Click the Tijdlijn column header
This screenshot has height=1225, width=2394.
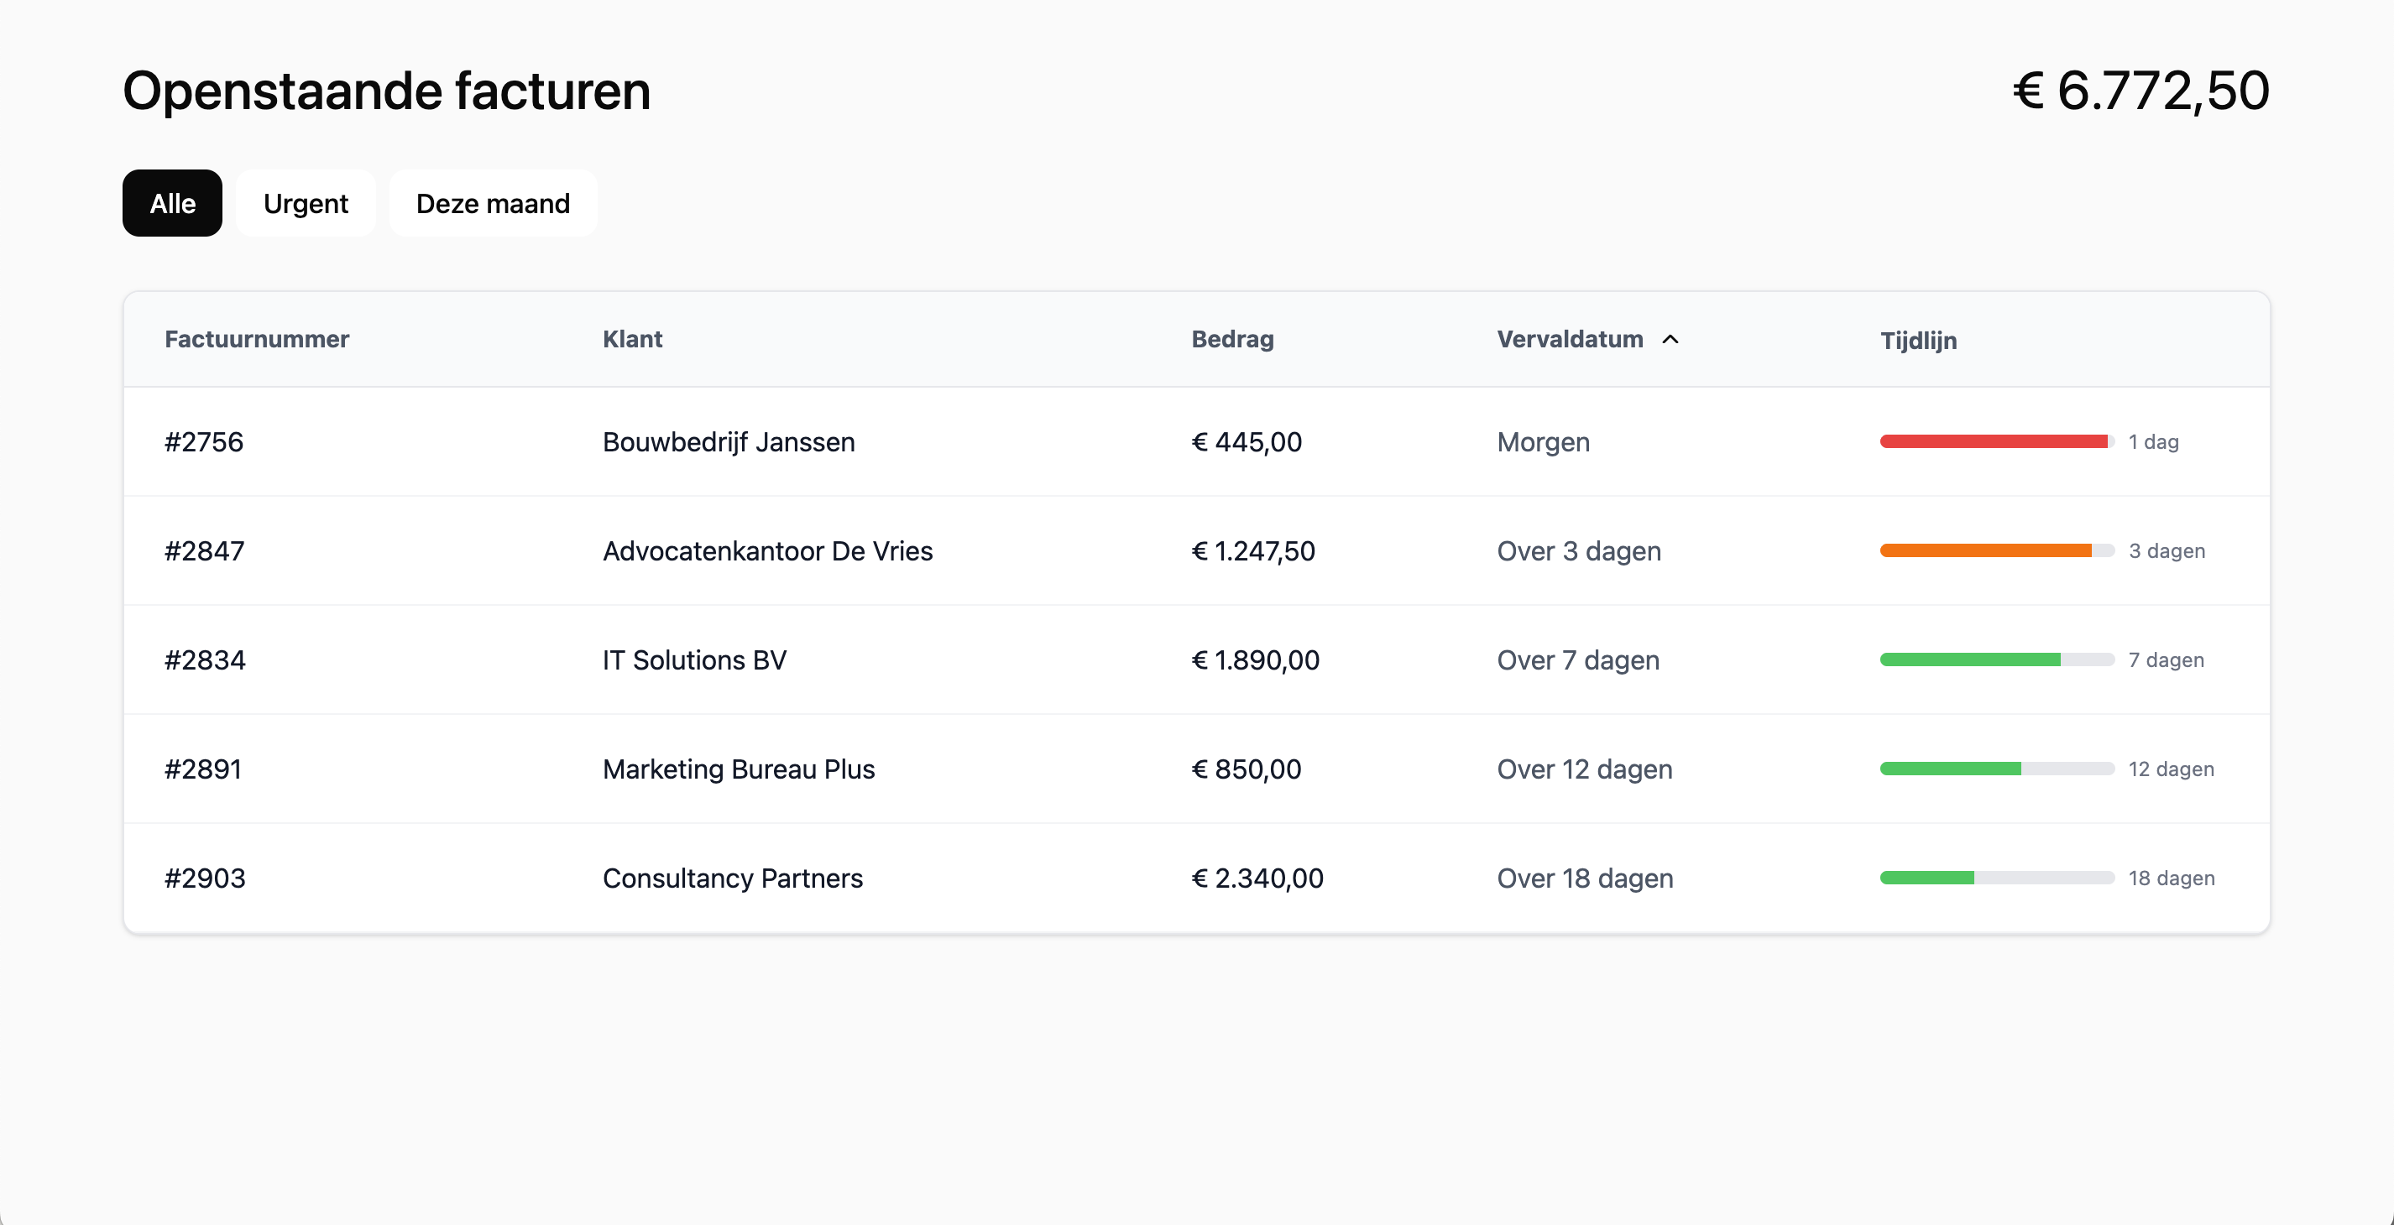[1918, 341]
